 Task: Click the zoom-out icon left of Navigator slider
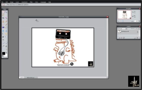(118, 21)
